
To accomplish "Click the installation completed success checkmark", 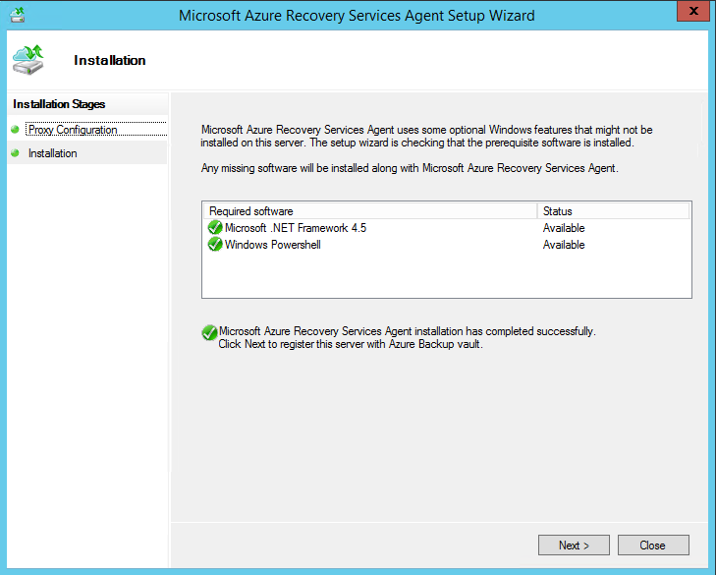I will 209,333.
